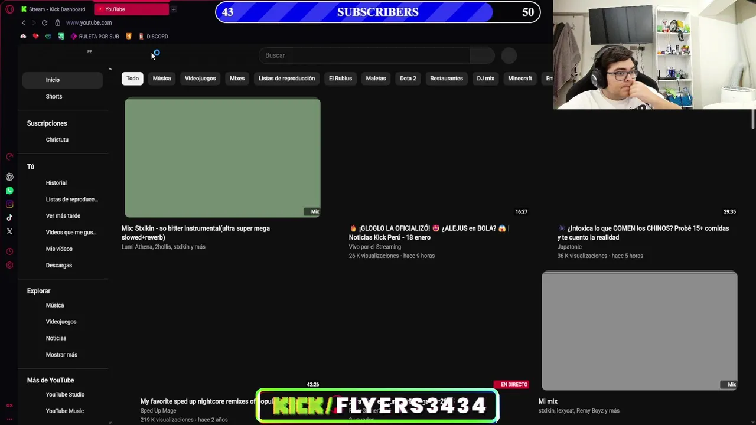Go back to the previous page
756x425 pixels.
24,23
